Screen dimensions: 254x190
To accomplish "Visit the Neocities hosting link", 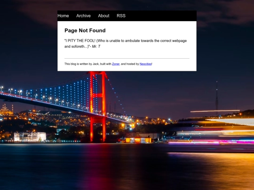I will [x=146, y=64].
